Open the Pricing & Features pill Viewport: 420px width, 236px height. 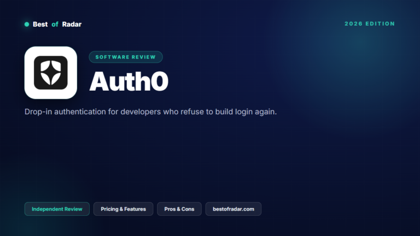click(x=123, y=209)
